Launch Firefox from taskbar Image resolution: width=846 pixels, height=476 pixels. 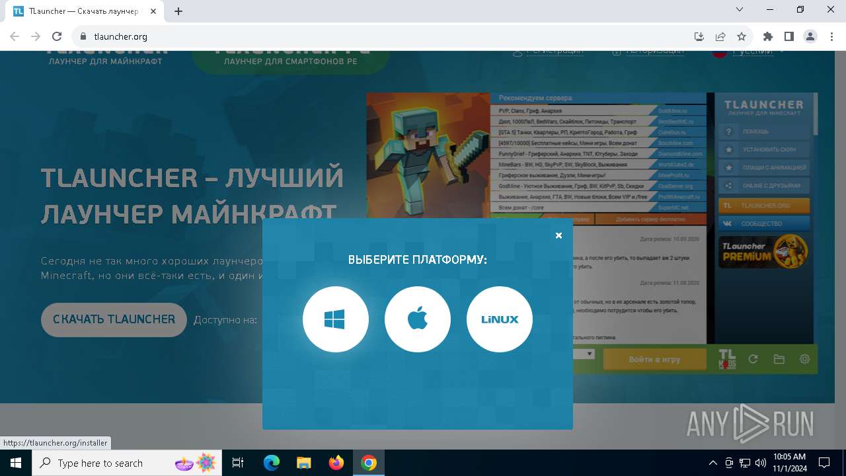336,463
